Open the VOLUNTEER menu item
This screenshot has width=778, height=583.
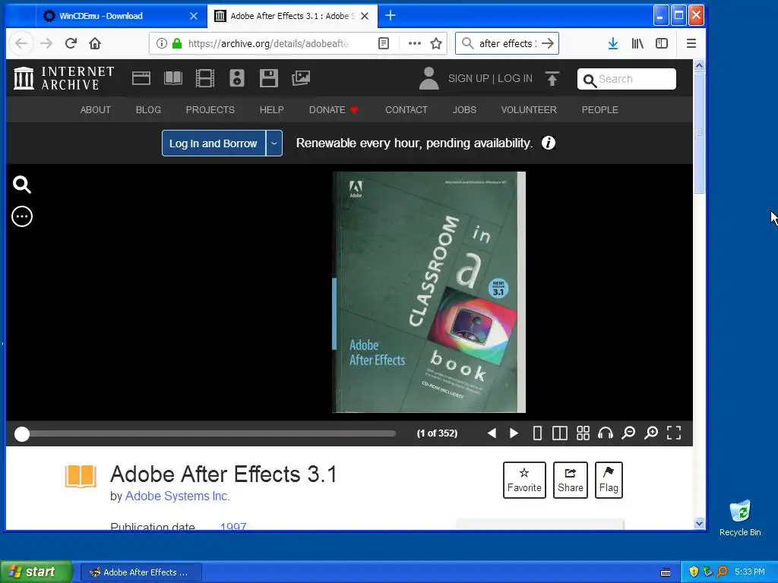[529, 109]
